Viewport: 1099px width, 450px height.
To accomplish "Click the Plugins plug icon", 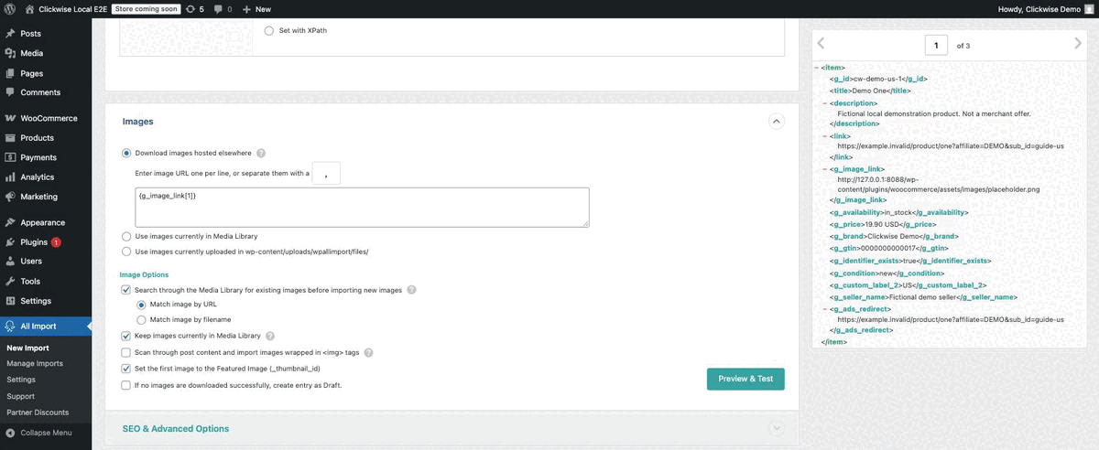I will pyautogui.click(x=10, y=242).
